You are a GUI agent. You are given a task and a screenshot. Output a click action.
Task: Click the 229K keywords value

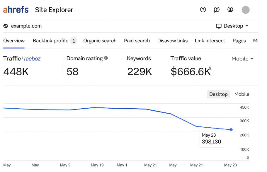140,72
